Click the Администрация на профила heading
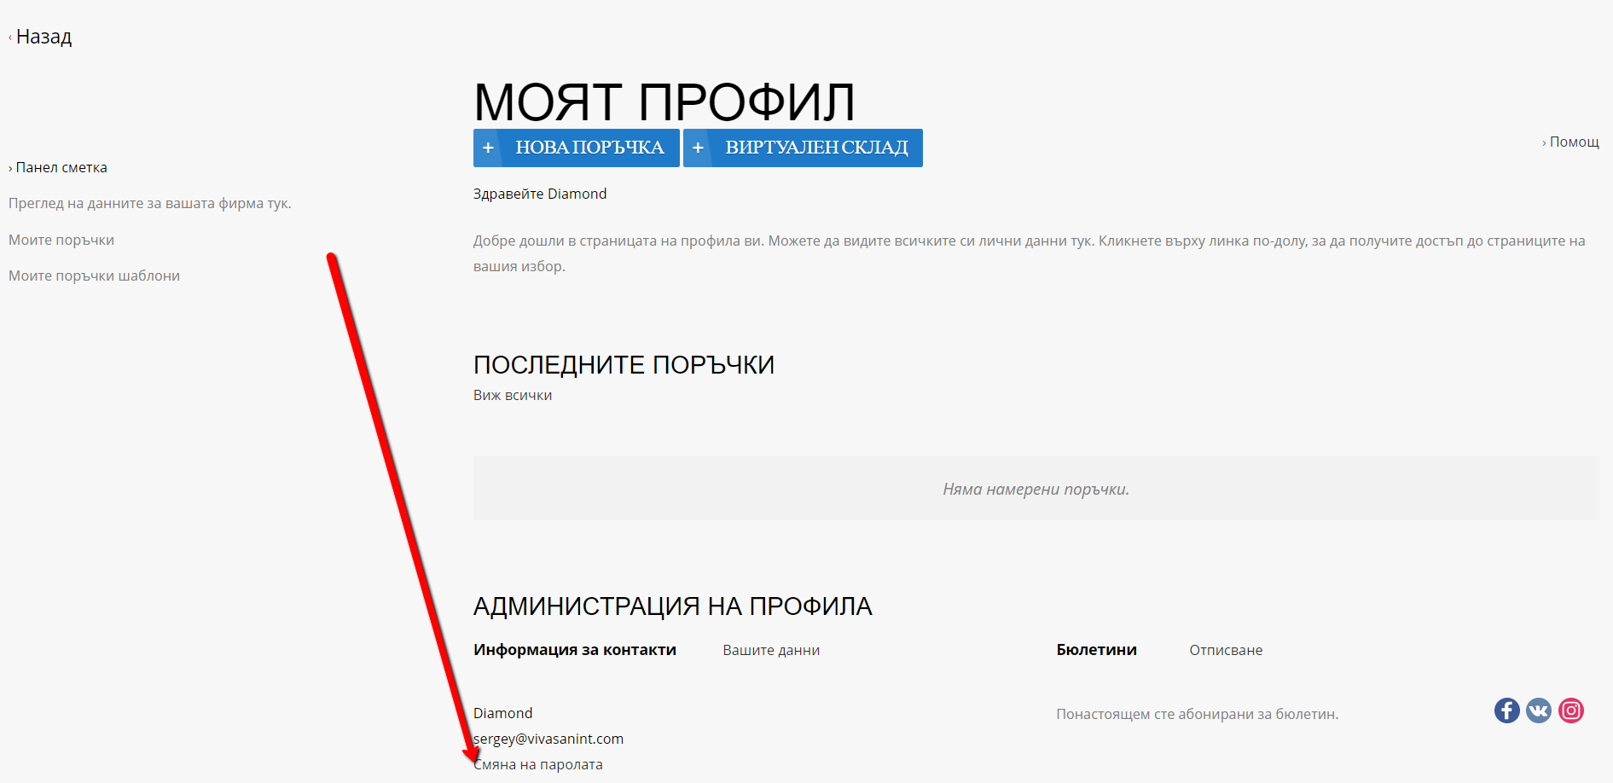Image resolution: width=1613 pixels, height=783 pixels. tap(672, 606)
